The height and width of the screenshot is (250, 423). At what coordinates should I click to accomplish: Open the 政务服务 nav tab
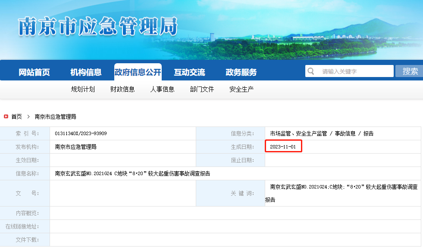click(x=241, y=72)
